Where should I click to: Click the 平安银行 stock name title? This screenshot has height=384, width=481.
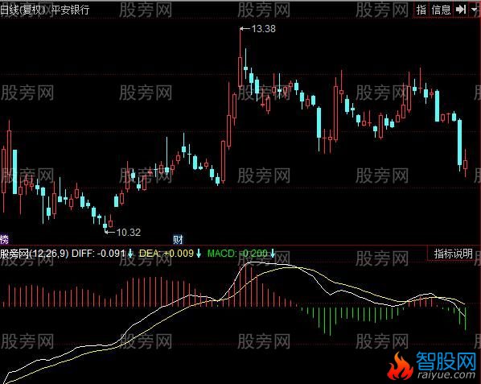(70, 10)
